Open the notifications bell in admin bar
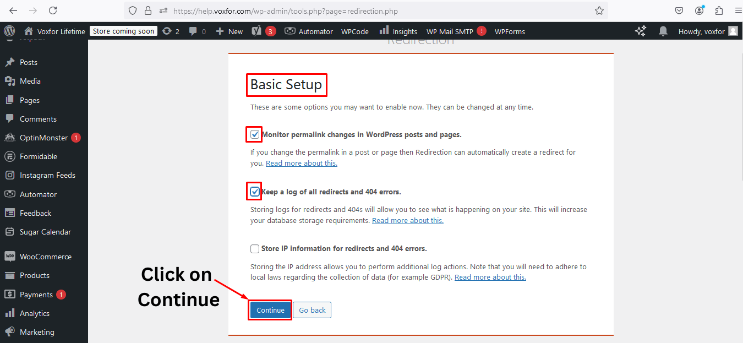743x343 pixels. click(663, 31)
